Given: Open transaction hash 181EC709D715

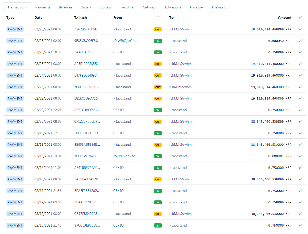Looking at the screenshot, I should click(87, 99).
